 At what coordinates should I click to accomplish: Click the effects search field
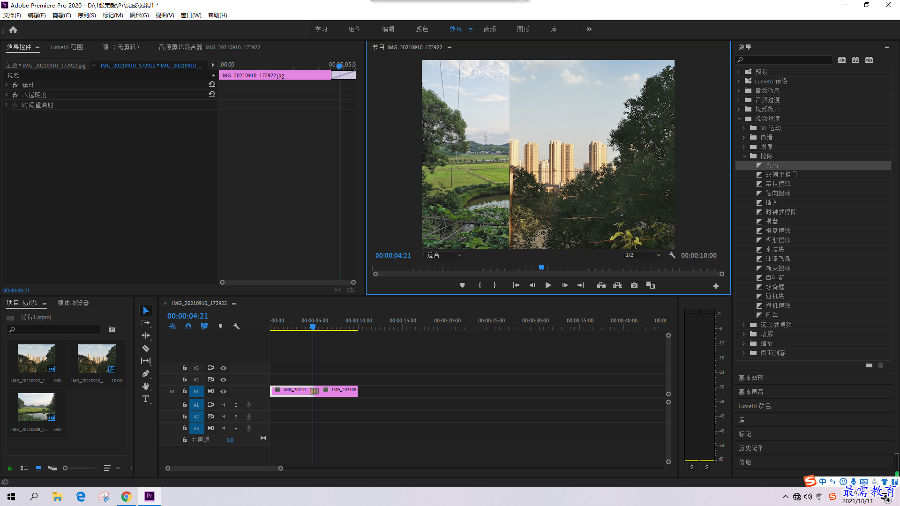(x=784, y=60)
